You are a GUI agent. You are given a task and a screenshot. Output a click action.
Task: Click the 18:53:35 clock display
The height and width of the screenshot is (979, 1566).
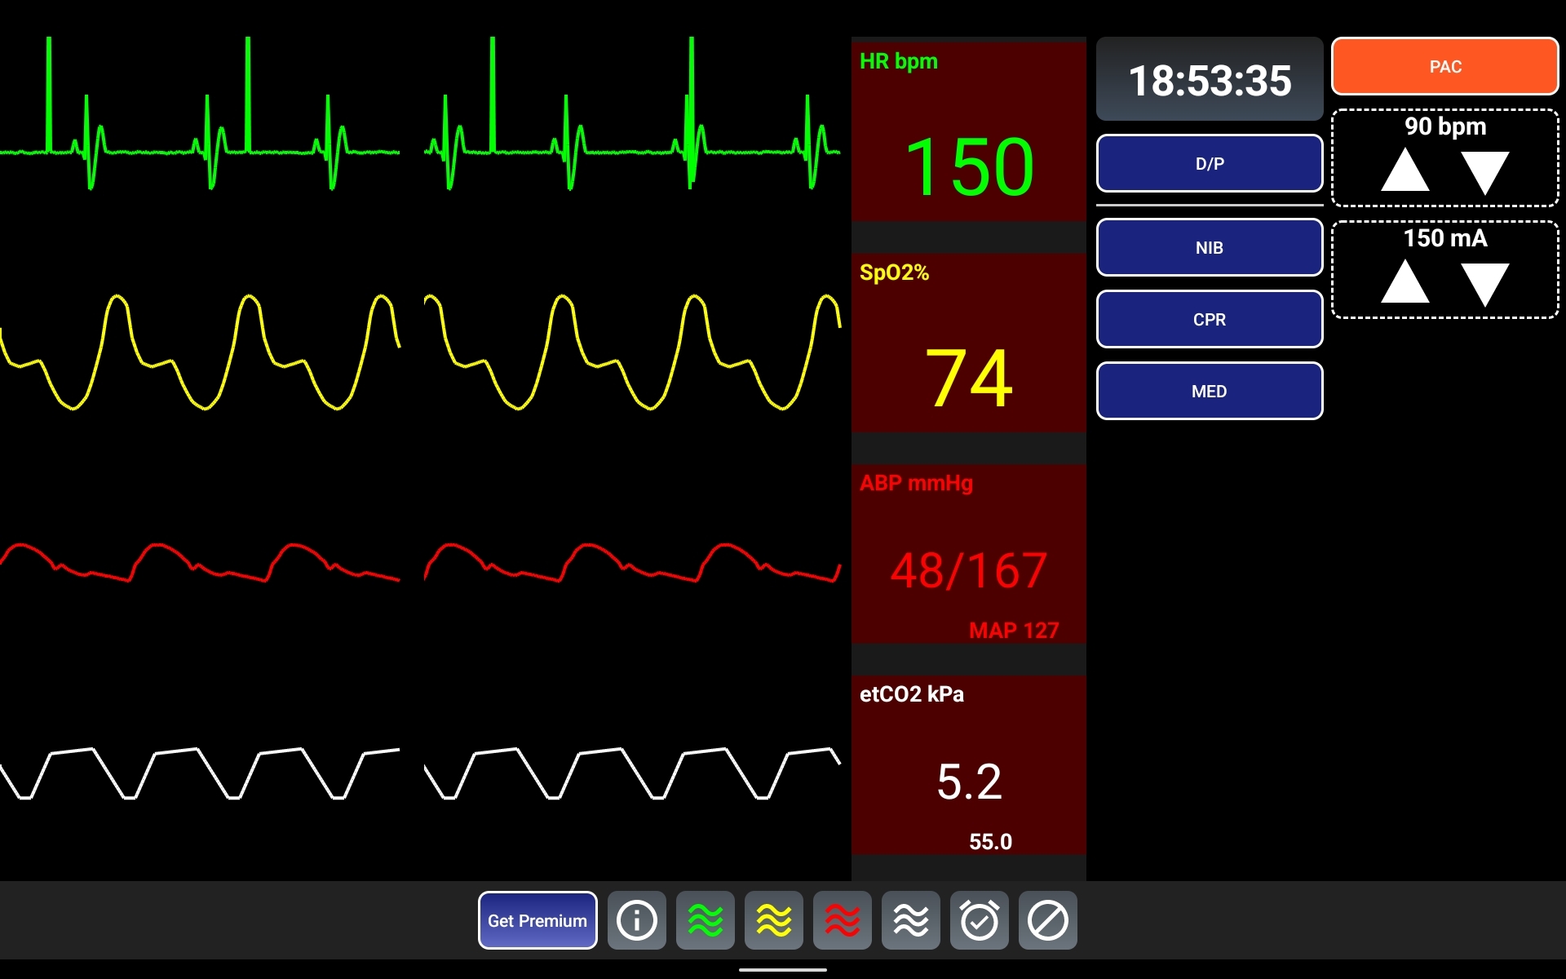click(1209, 80)
